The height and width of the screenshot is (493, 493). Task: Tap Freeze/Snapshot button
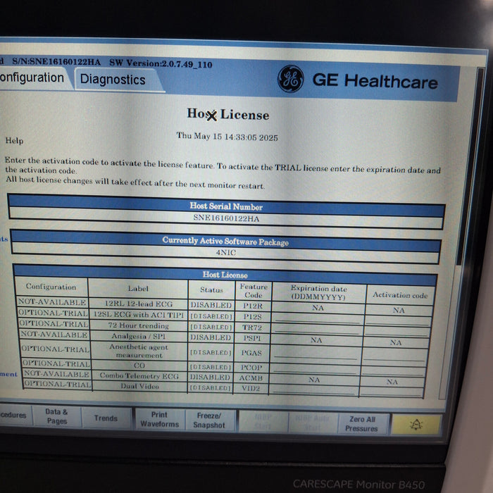pos(209,420)
